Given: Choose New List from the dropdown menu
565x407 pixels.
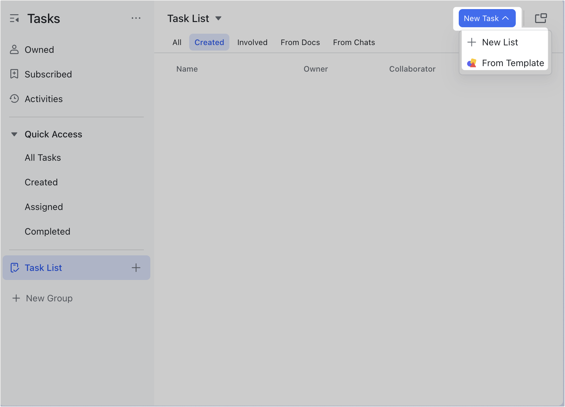Looking at the screenshot, I should coord(500,42).
